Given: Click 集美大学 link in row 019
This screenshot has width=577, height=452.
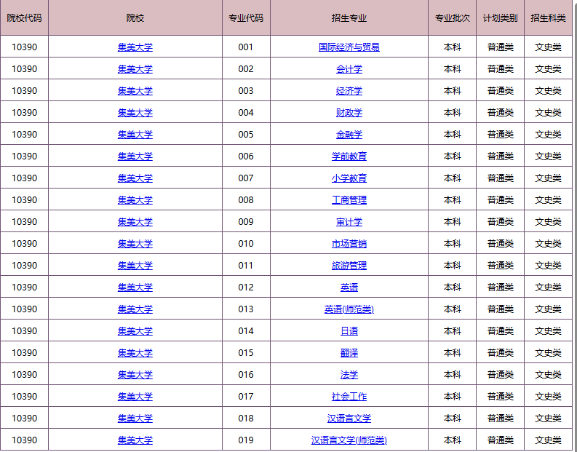Looking at the screenshot, I should (135, 440).
